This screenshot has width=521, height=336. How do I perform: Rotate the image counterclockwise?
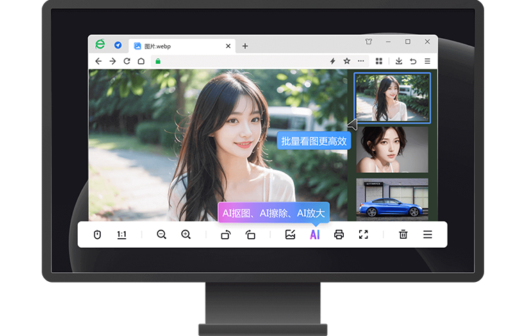(x=251, y=235)
